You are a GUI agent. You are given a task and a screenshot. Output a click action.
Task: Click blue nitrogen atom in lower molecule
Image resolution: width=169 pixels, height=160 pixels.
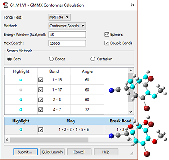click(x=111, y=136)
